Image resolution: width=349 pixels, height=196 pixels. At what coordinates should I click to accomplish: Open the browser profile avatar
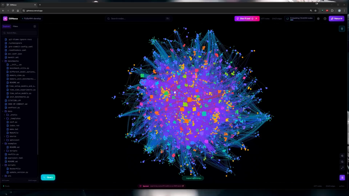point(339,11)
